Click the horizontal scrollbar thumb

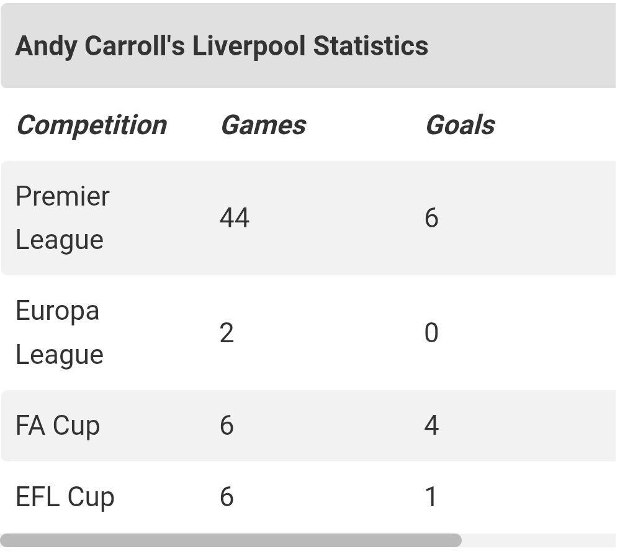click(x=231, y=540)
